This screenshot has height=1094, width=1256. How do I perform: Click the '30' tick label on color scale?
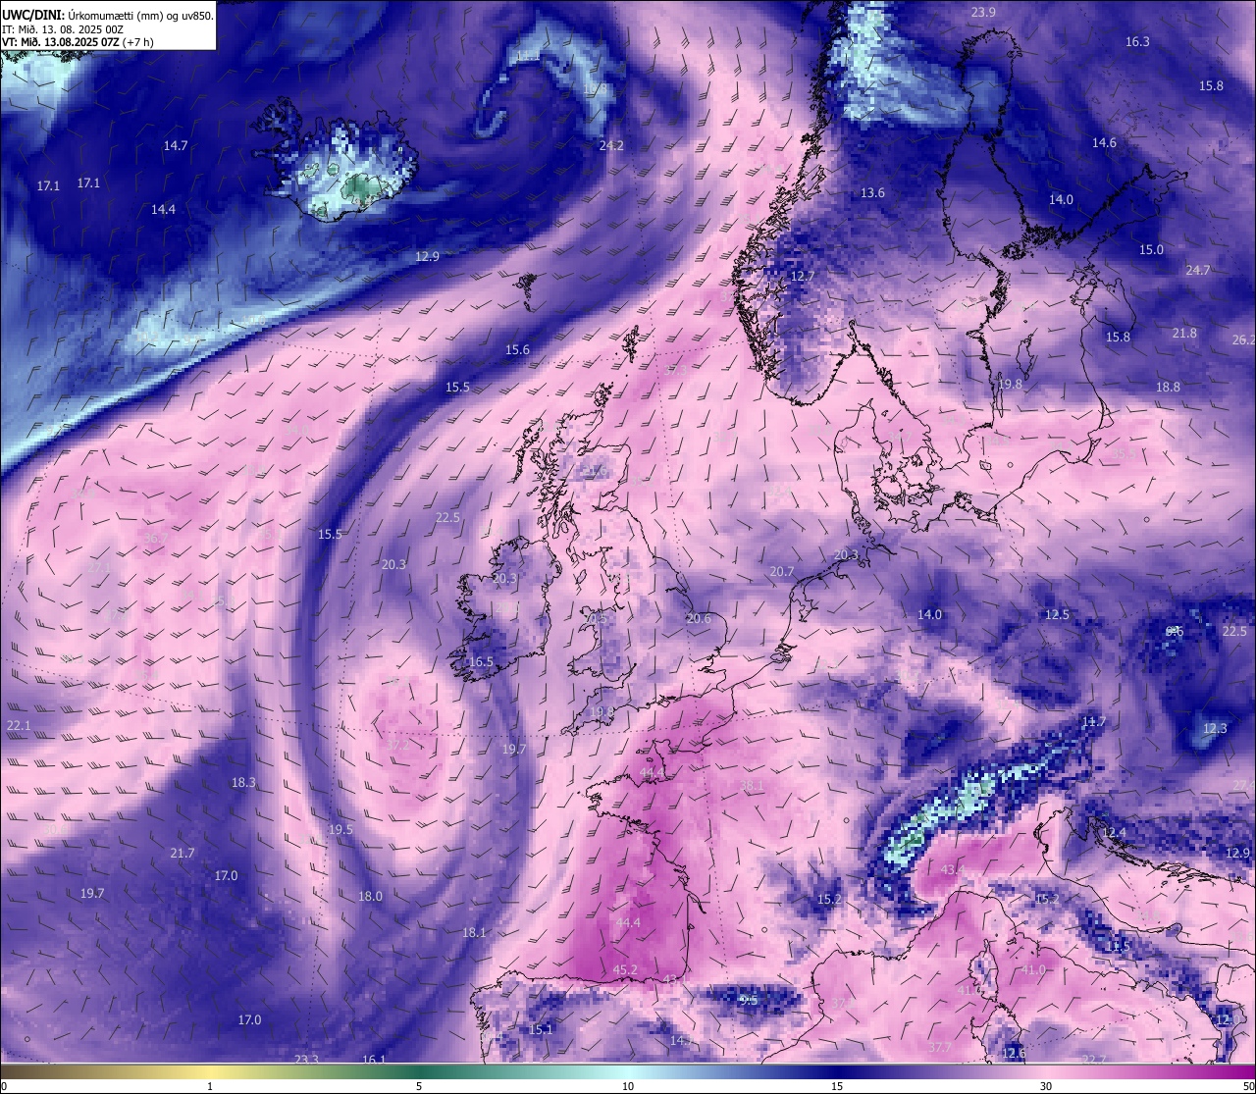pos(1046,1086)
